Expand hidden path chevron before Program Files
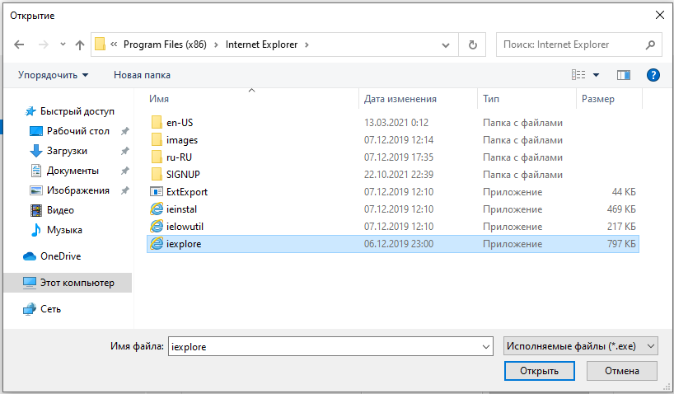This screenshot has height=394, width=674. [x=114, y=45]
